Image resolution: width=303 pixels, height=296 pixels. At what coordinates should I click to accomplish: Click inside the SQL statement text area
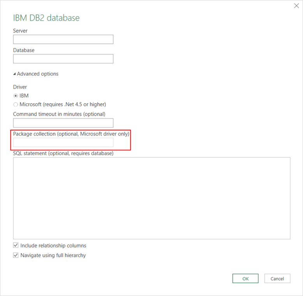[151, 198]
